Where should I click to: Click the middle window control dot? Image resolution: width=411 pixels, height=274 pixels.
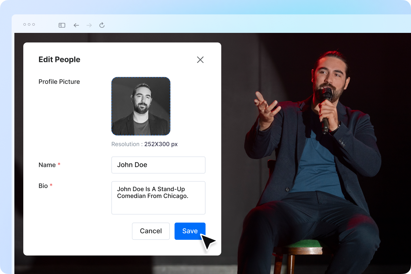29,24
